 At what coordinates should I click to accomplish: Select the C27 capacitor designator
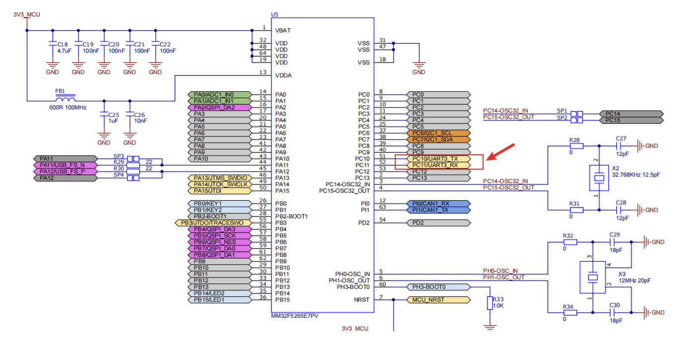[620, 138]
